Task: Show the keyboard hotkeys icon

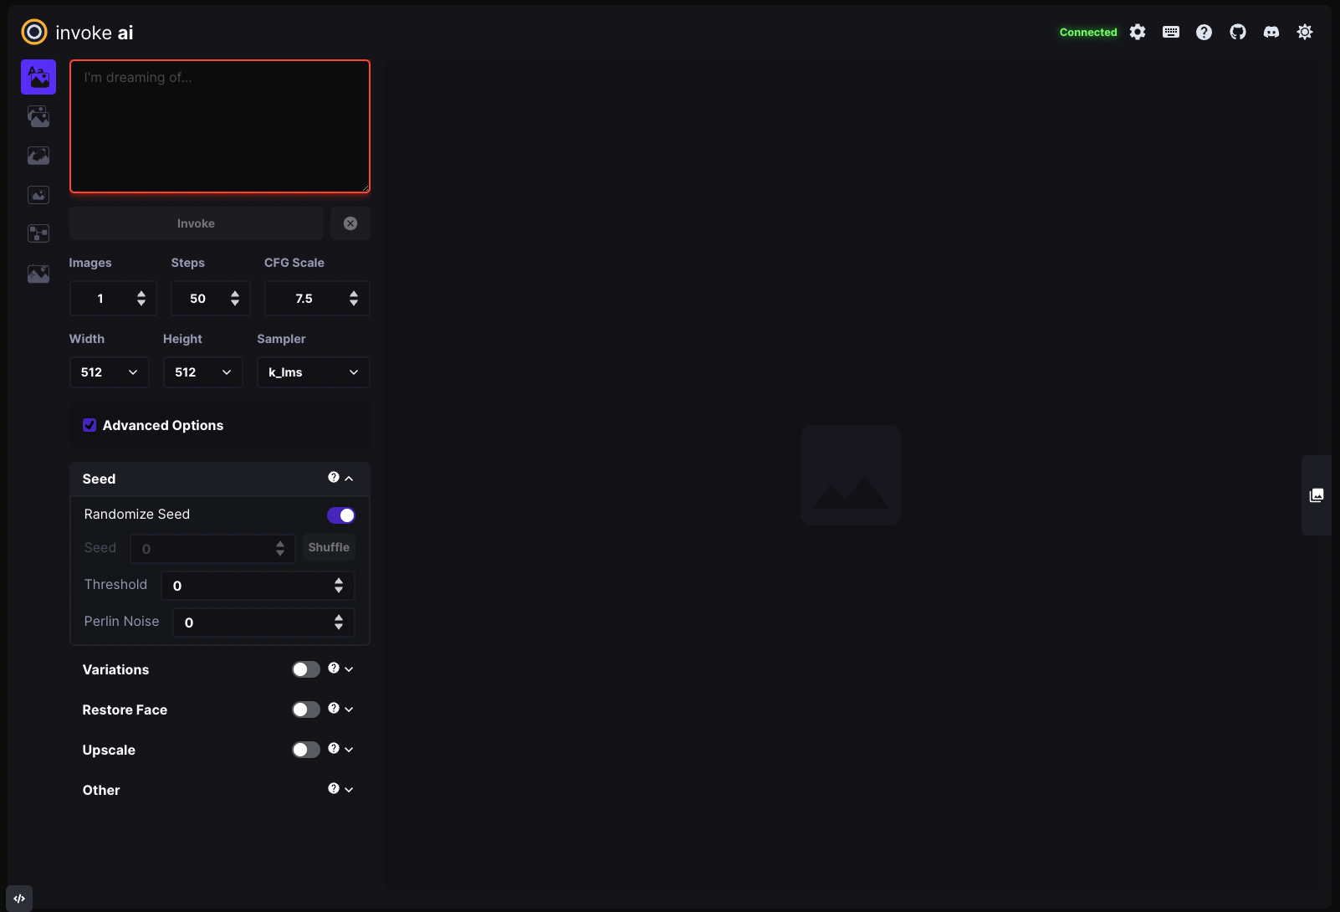Action: (x=1171, y=32)
